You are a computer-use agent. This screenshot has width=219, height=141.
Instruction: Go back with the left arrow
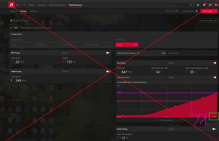(x=18, y=5)
